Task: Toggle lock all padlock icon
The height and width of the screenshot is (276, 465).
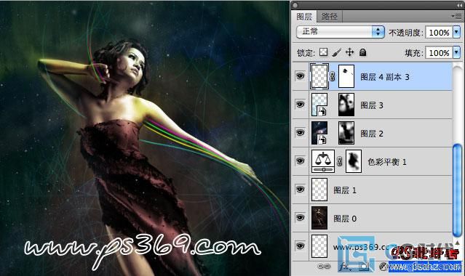Action: click(x=362, y=52)
